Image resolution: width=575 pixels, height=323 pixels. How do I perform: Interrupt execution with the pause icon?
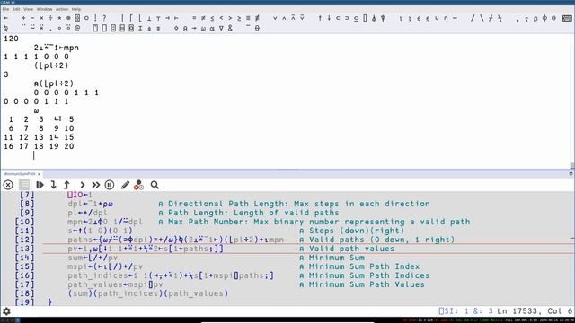click(x=110, y=185)
